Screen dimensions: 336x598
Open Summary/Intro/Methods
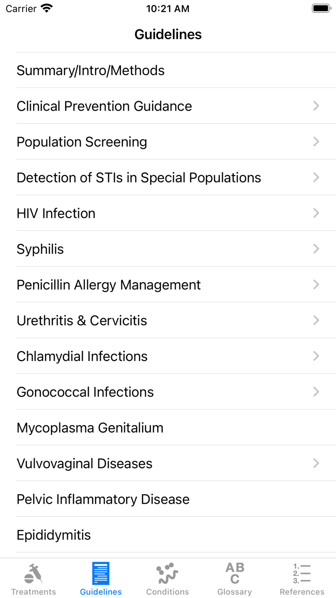90,70
